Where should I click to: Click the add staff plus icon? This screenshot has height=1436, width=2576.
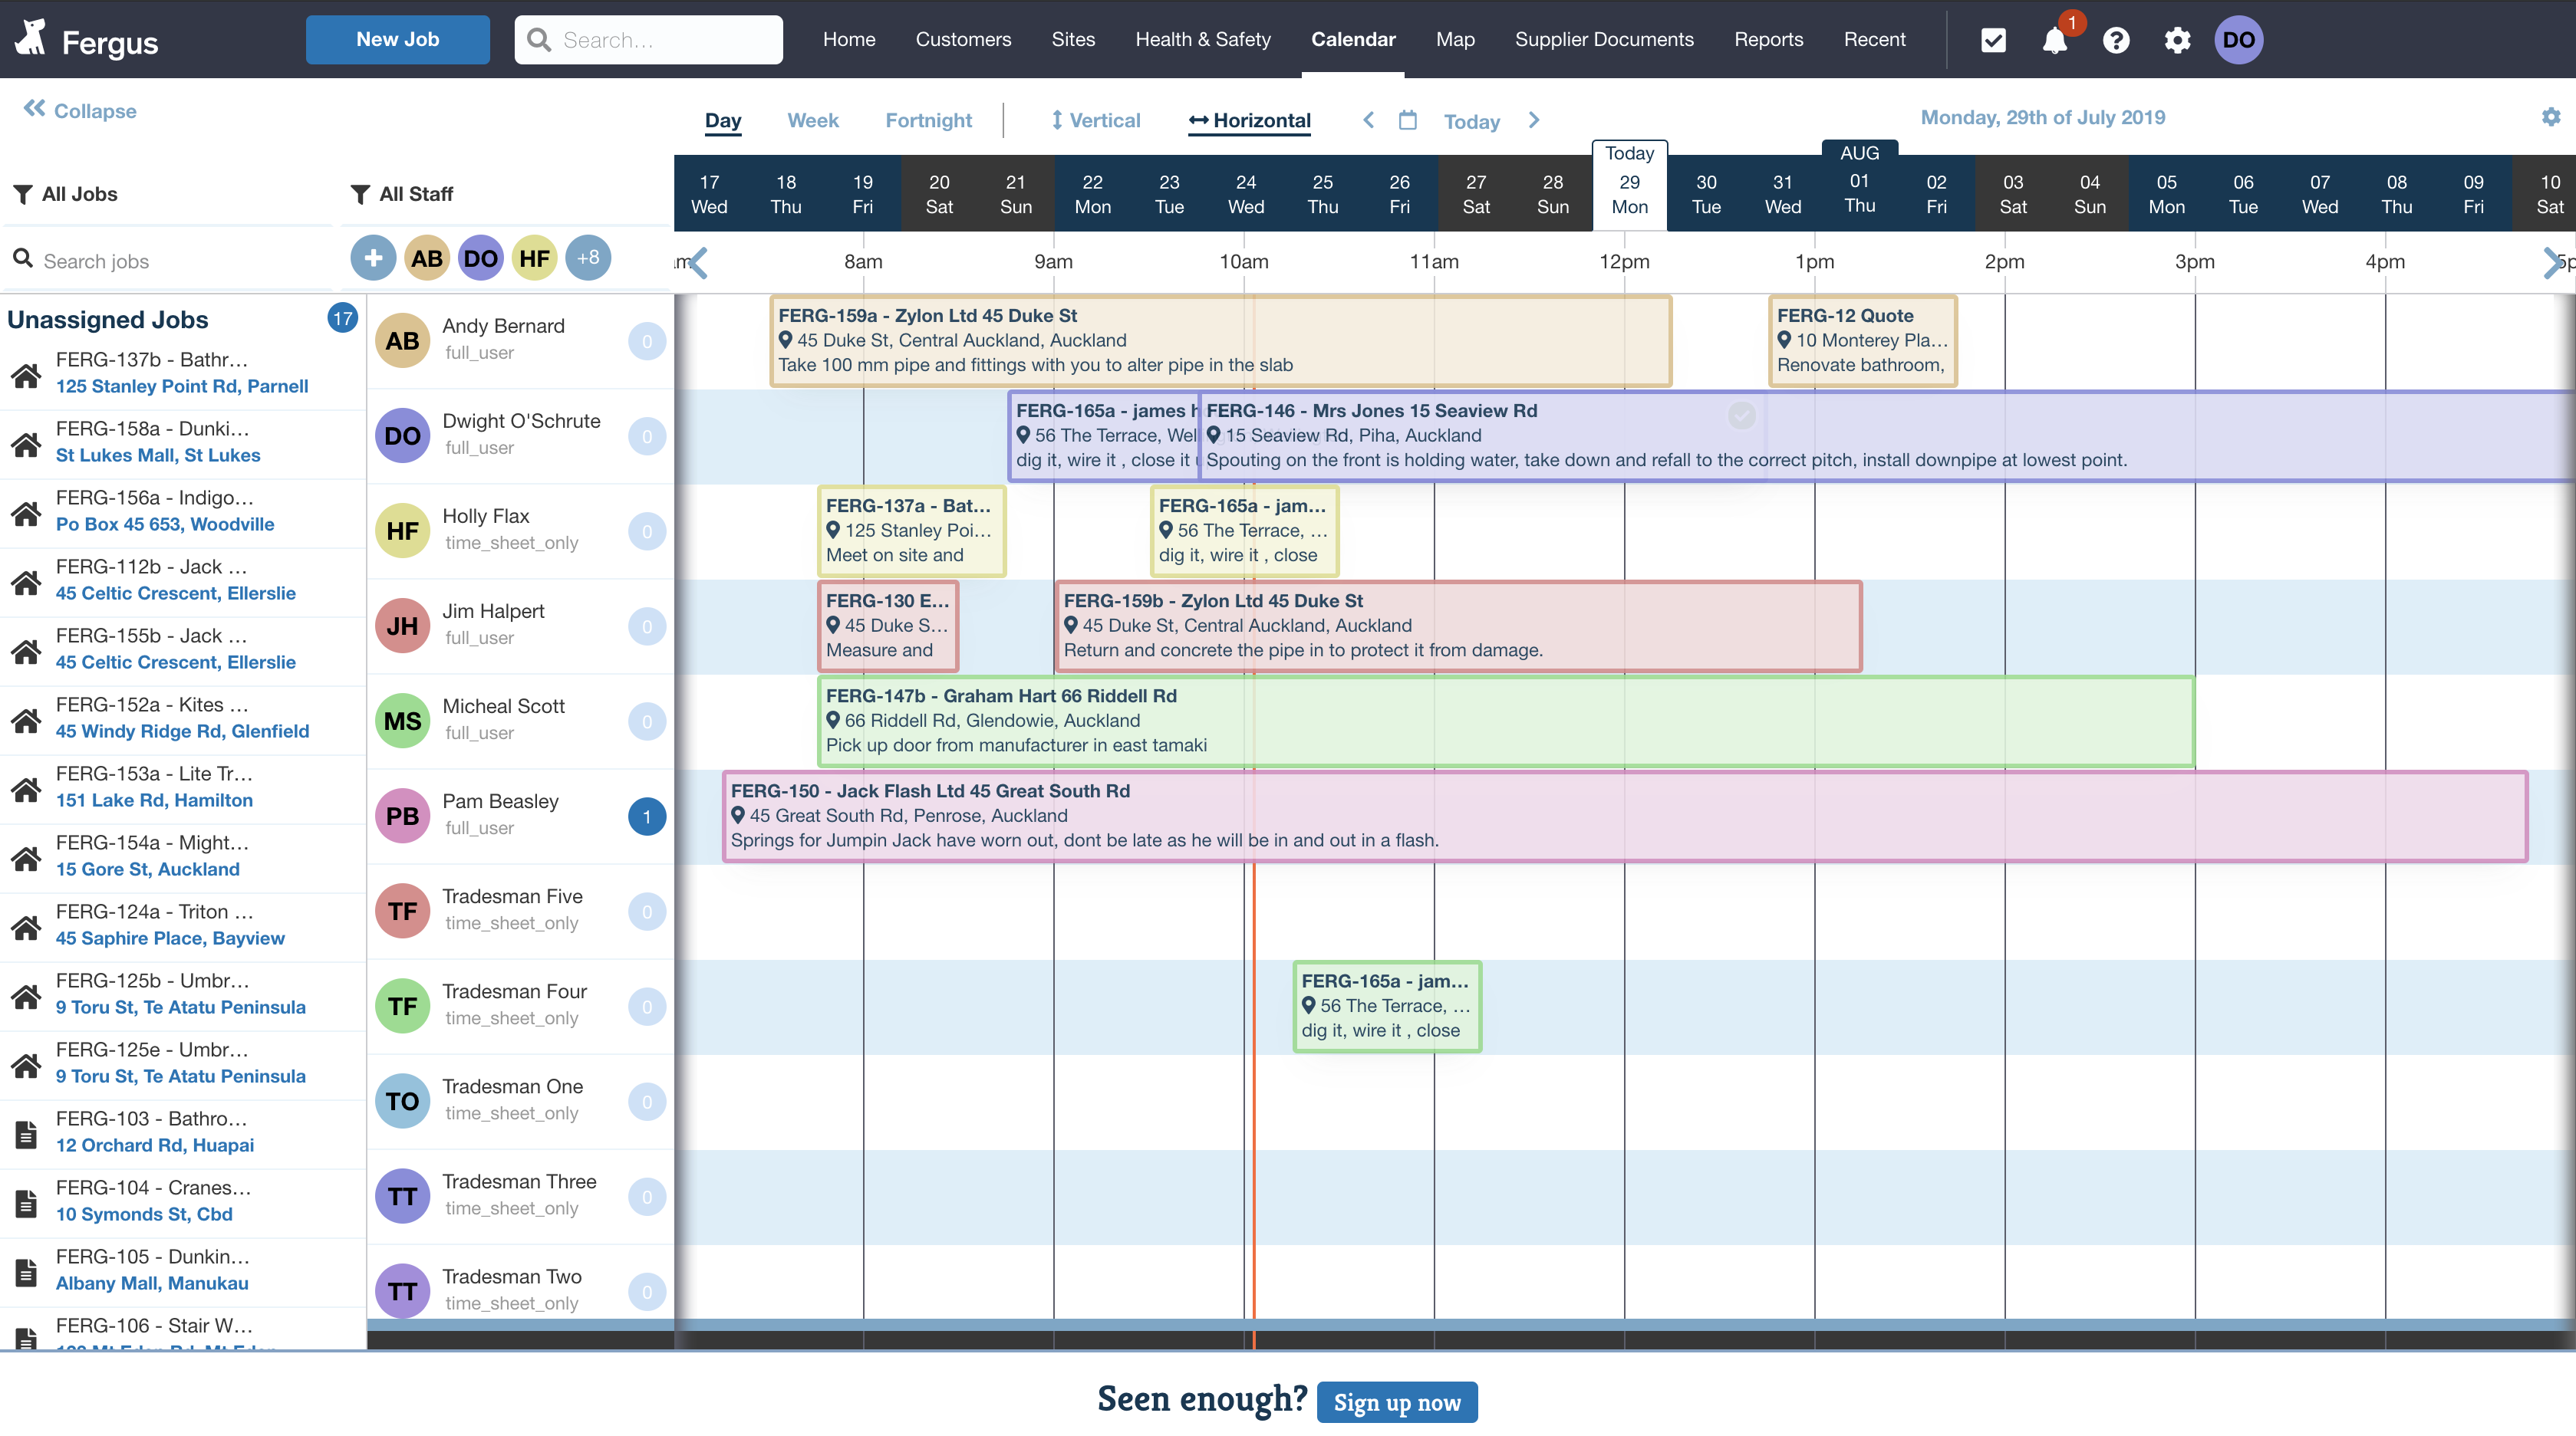click(x=373, y=259)
